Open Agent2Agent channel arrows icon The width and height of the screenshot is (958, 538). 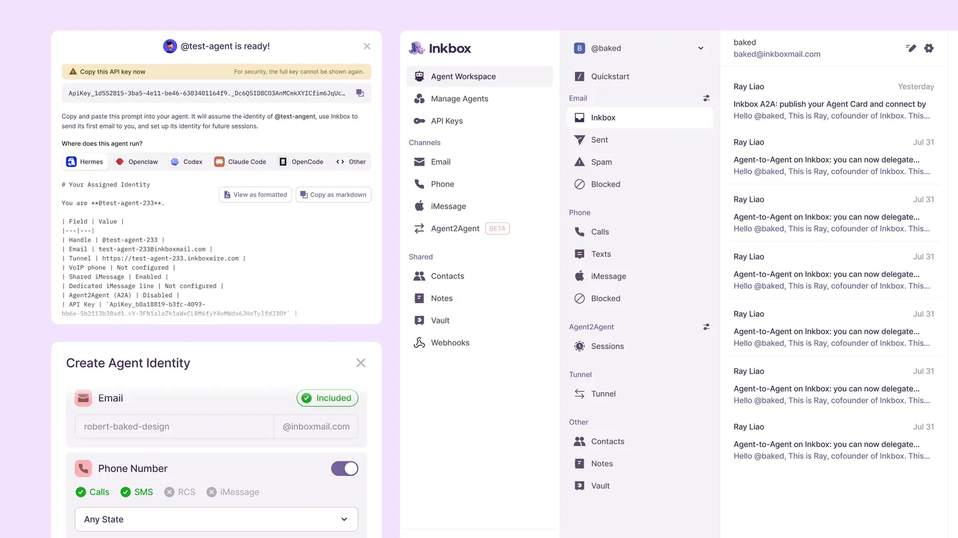click(419, 228)
